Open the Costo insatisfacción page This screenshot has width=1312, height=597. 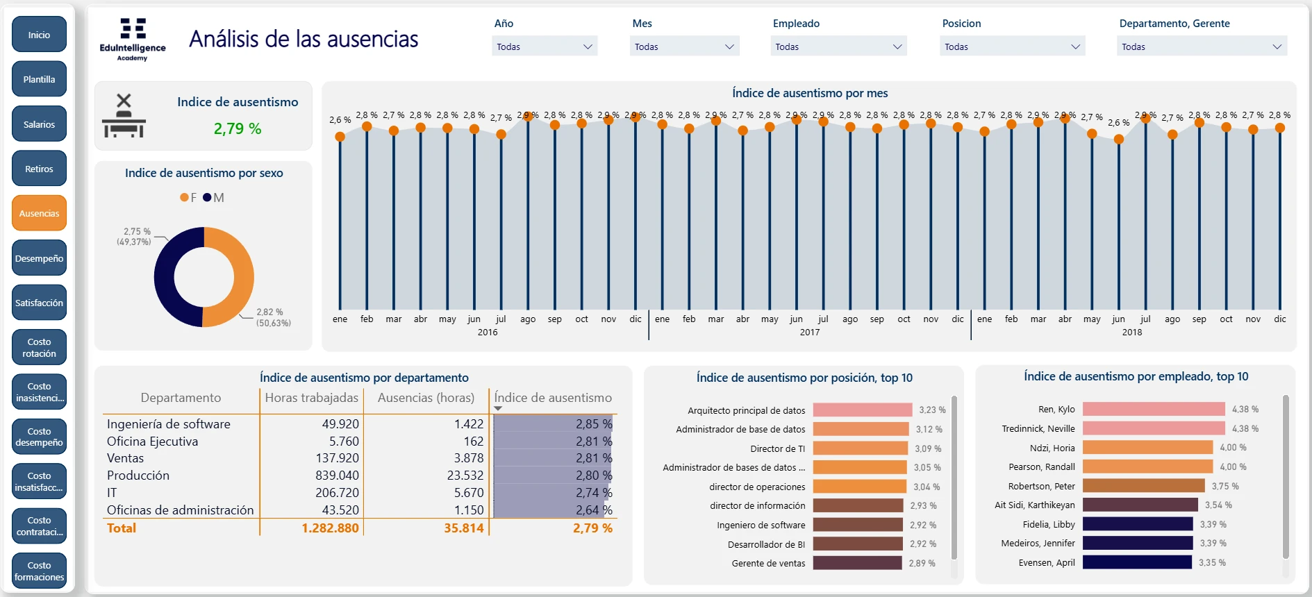click(x=39, y=482)
